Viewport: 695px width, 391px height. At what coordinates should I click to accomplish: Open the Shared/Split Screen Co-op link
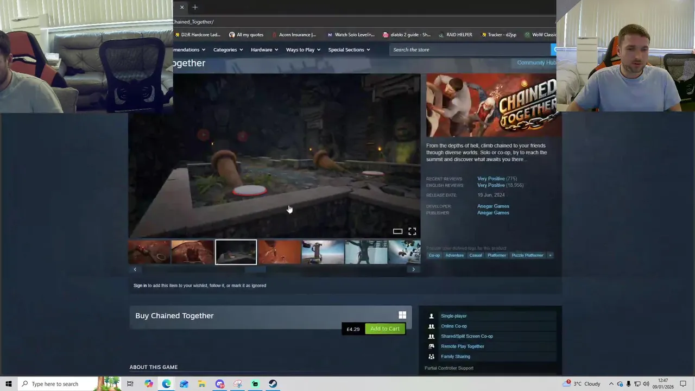pyautogui.click(x=466, y=336)
